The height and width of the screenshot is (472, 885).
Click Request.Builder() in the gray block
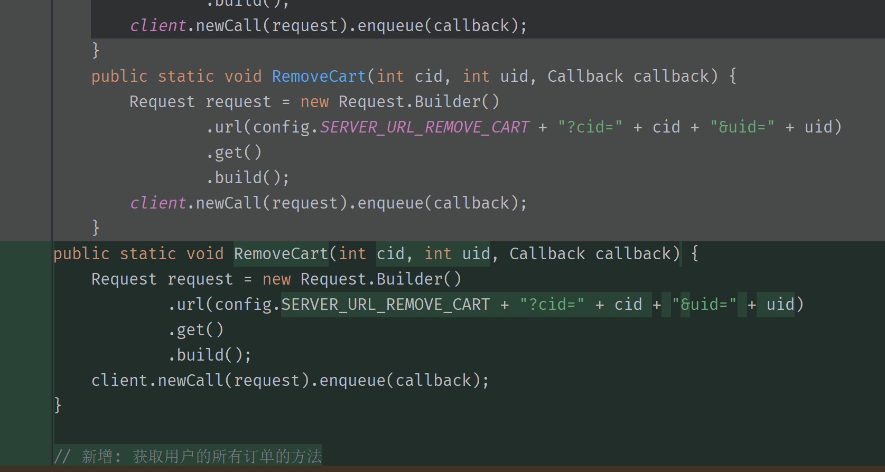[x=419, y=102]
